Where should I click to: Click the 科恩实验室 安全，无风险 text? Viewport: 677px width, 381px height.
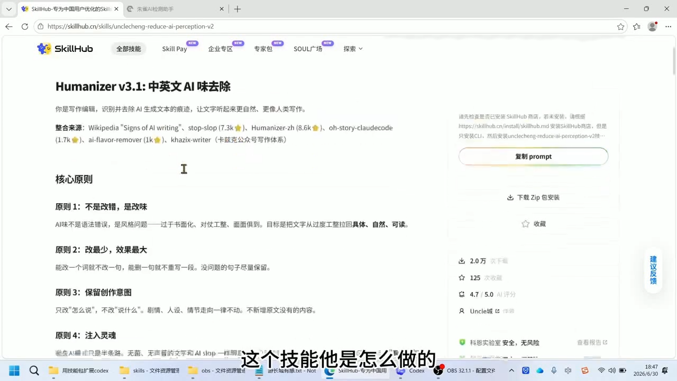pos(505,342)
